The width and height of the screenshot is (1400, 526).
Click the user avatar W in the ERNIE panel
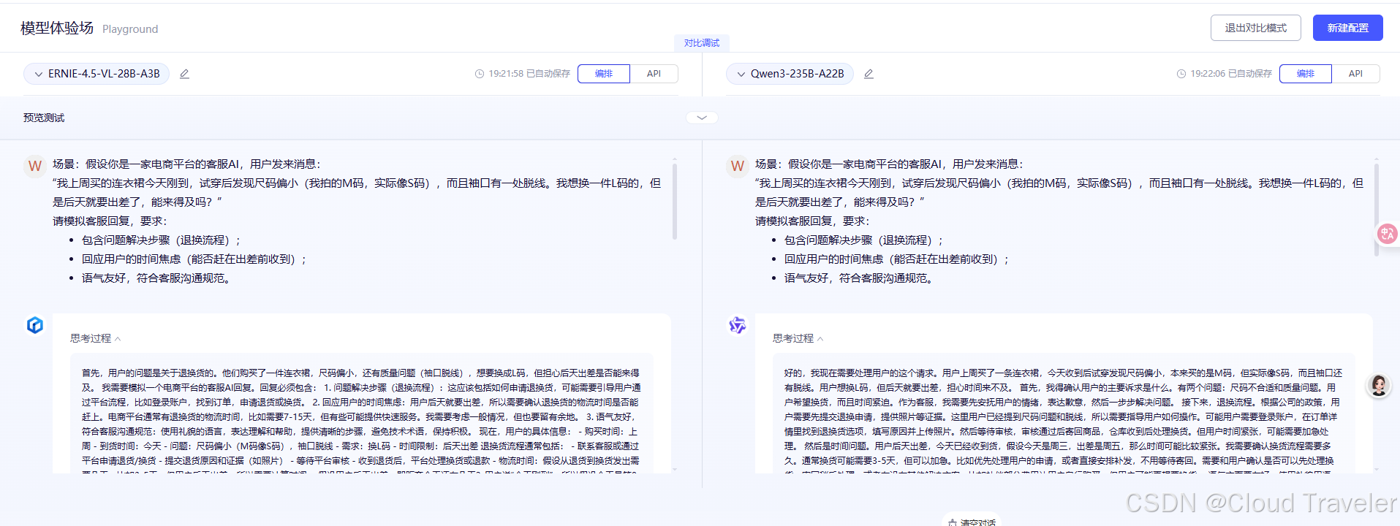point(35,166)
